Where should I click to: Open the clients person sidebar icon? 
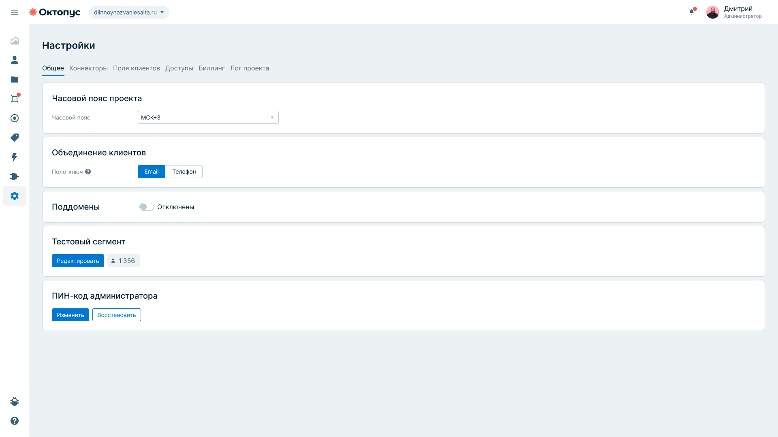15,60
